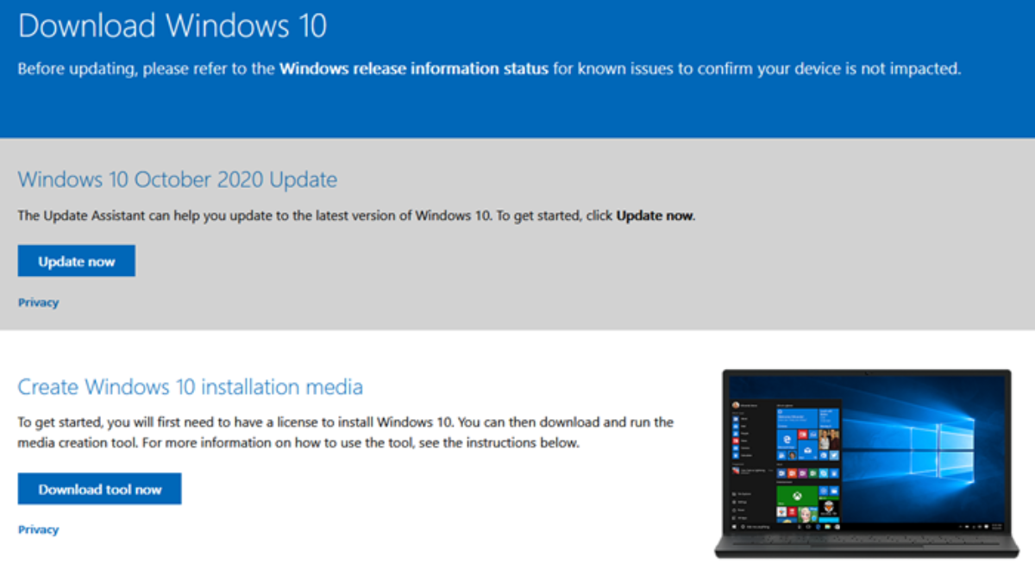
Task: Open the Privacy link below Download tool now
Action: click(x=38, y=529)
